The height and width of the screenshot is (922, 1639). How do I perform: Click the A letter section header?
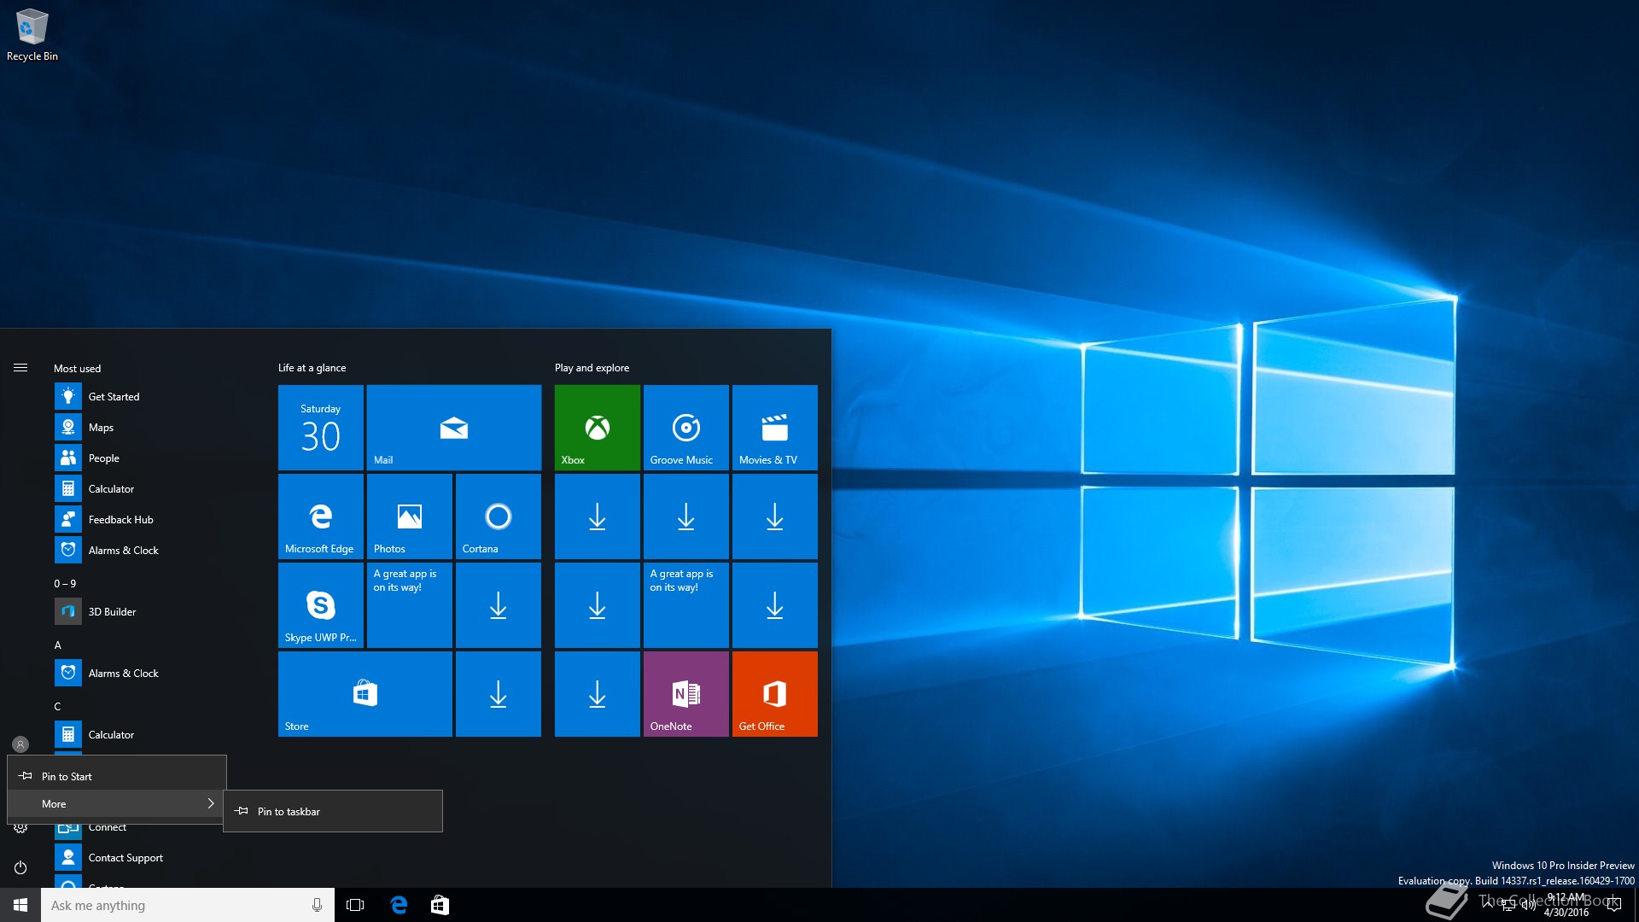coord(58,645)
